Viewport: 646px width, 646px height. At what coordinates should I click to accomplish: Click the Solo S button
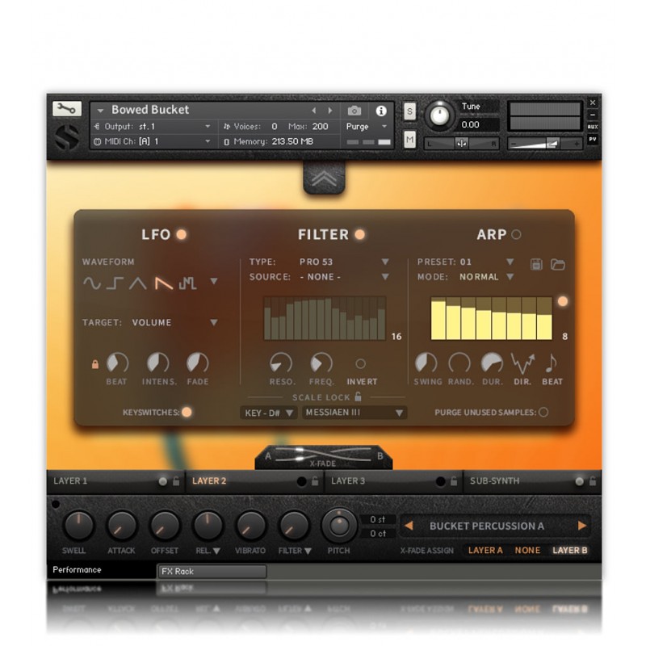tap(410, 111)
